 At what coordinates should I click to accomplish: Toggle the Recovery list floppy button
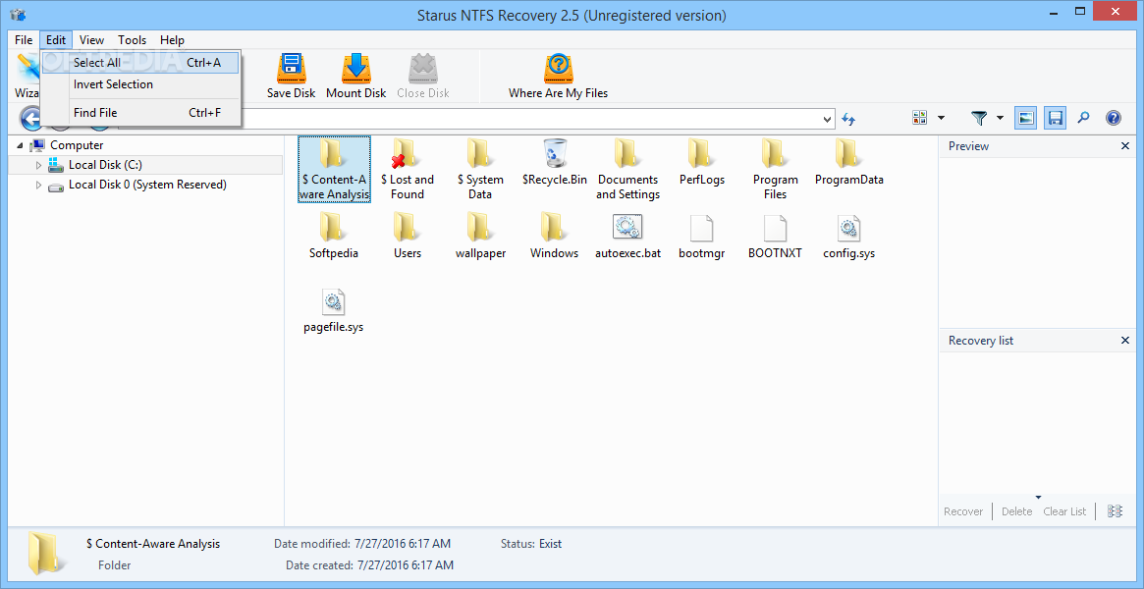pos(1055,118)
